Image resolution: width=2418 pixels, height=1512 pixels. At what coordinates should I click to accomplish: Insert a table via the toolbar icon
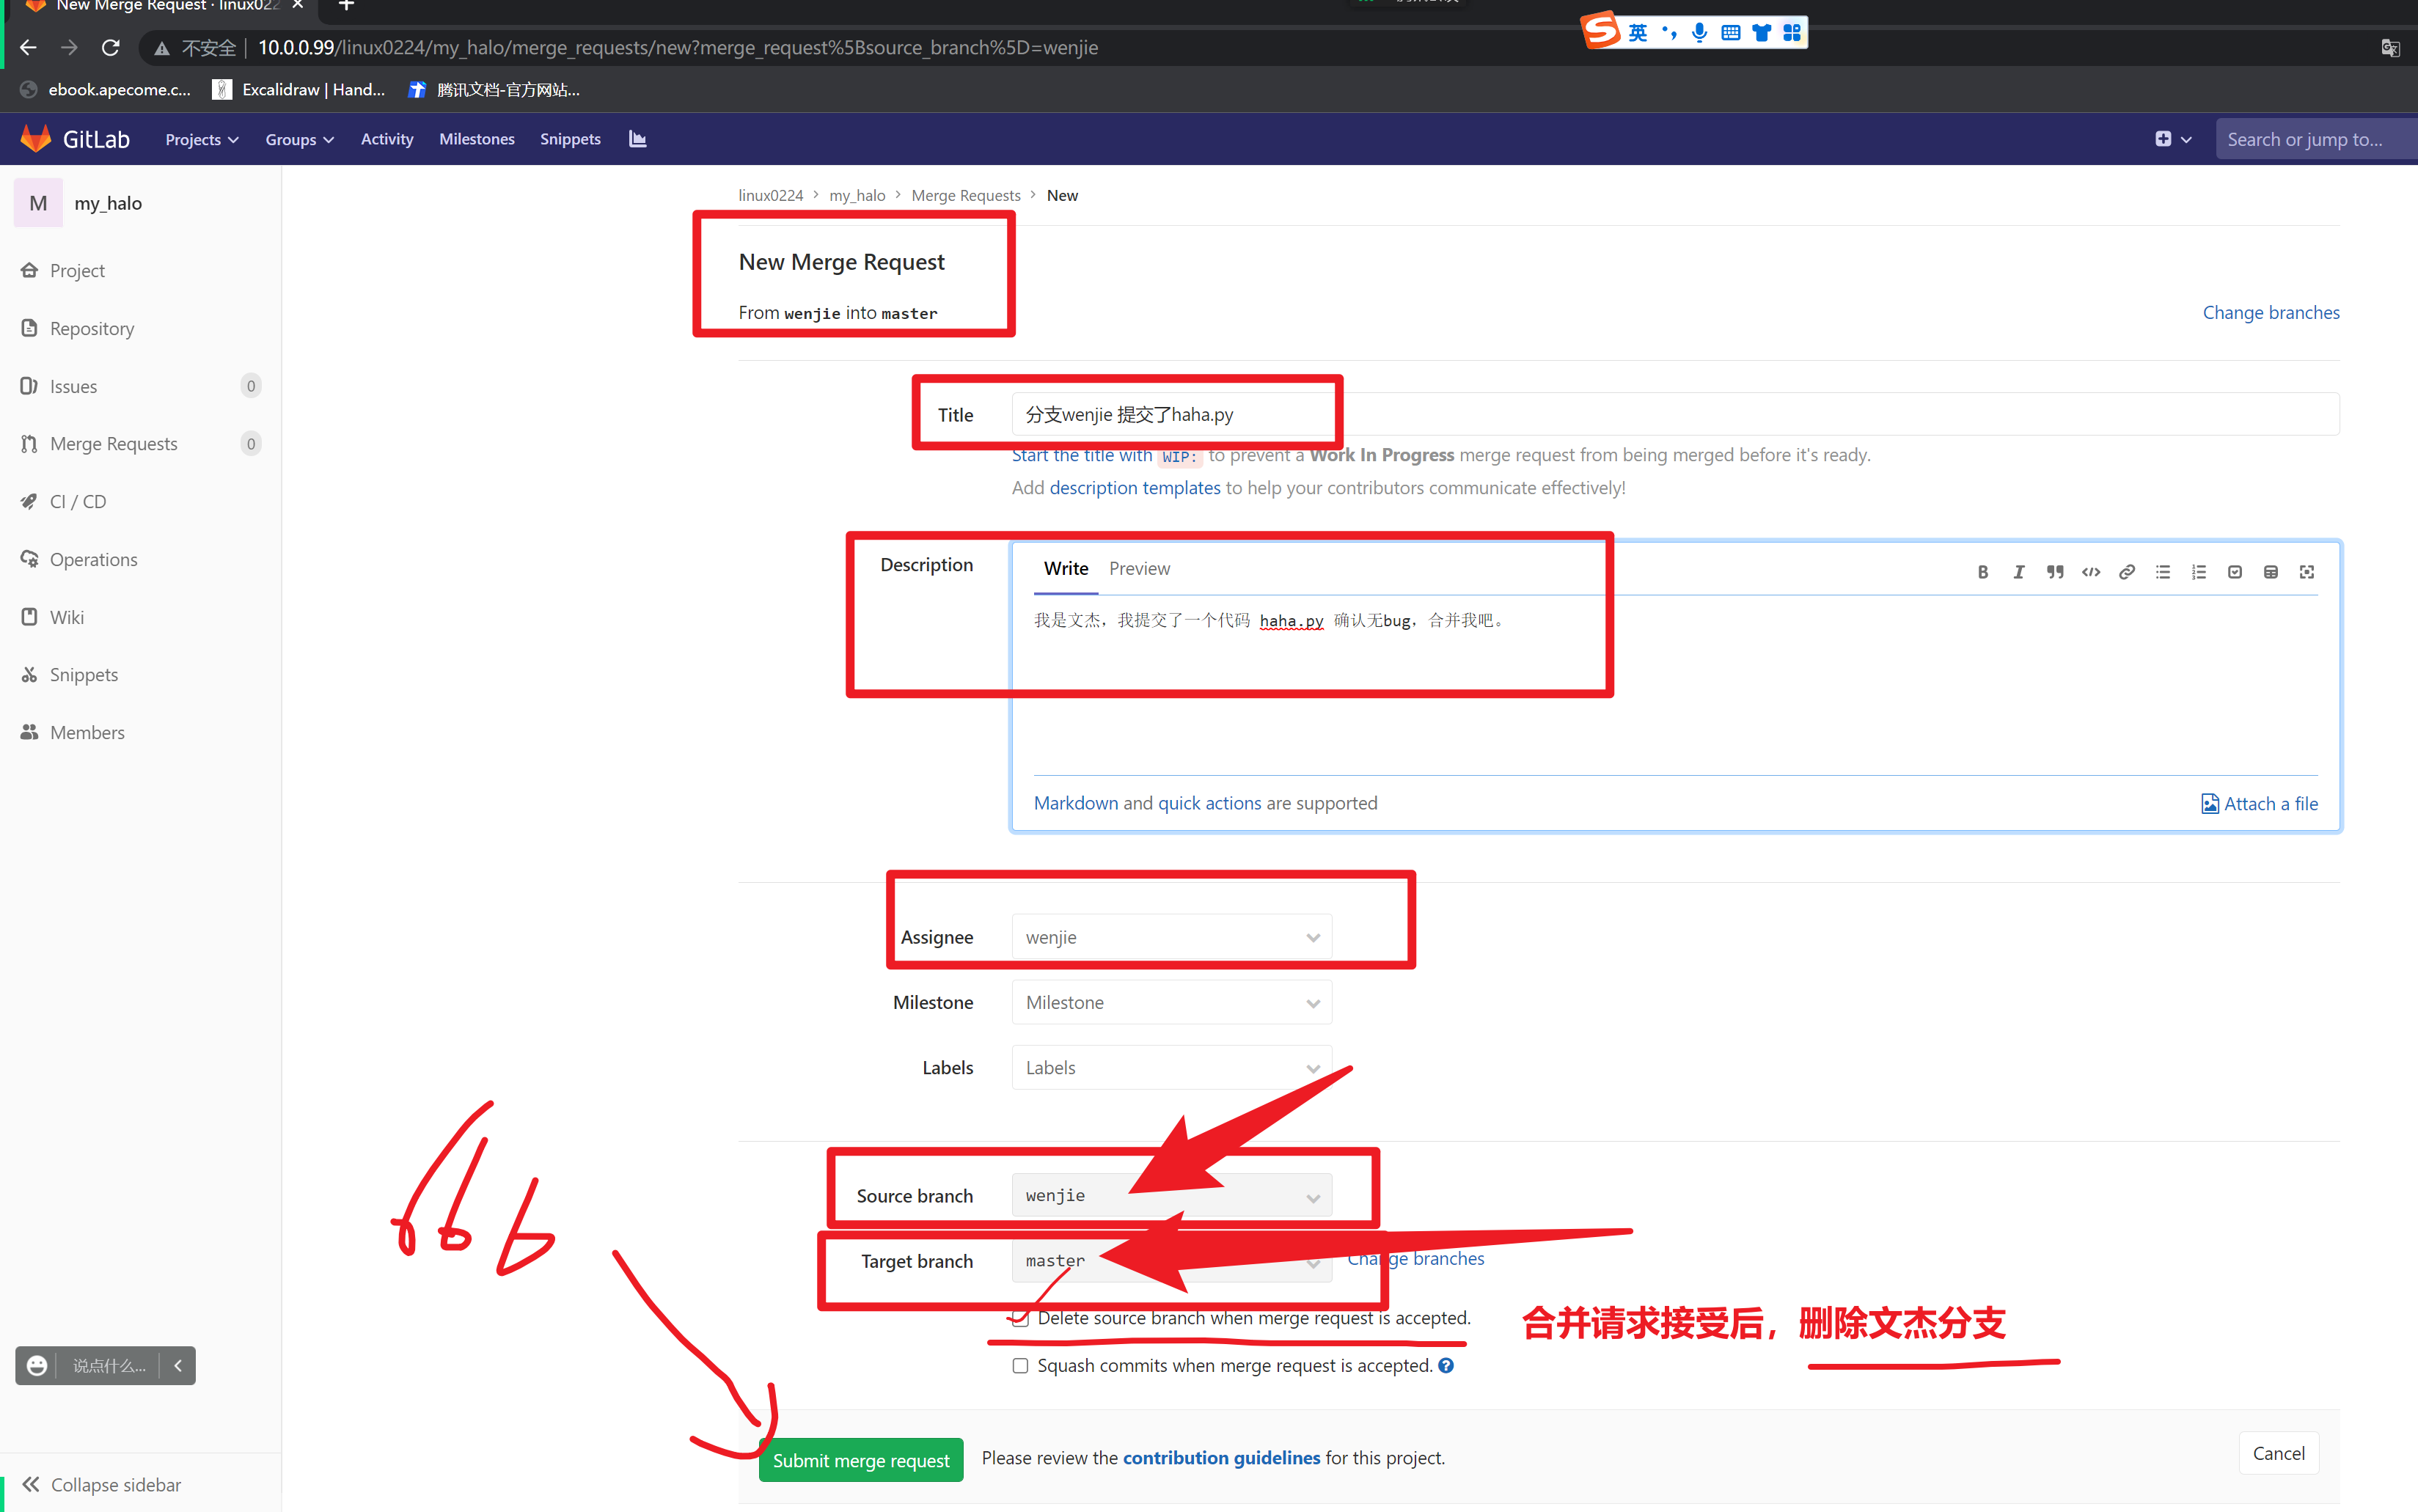point(2270,572)
